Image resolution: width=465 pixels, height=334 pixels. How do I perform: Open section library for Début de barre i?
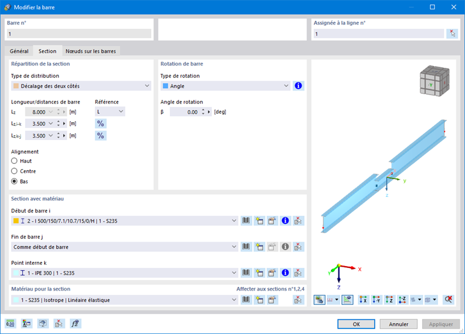coord(246,221)
